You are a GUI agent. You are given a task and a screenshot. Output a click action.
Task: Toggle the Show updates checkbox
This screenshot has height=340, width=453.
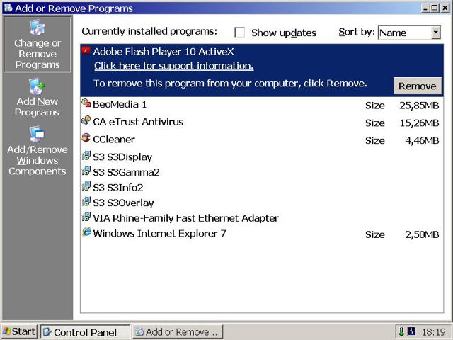(x=239, y=33)
